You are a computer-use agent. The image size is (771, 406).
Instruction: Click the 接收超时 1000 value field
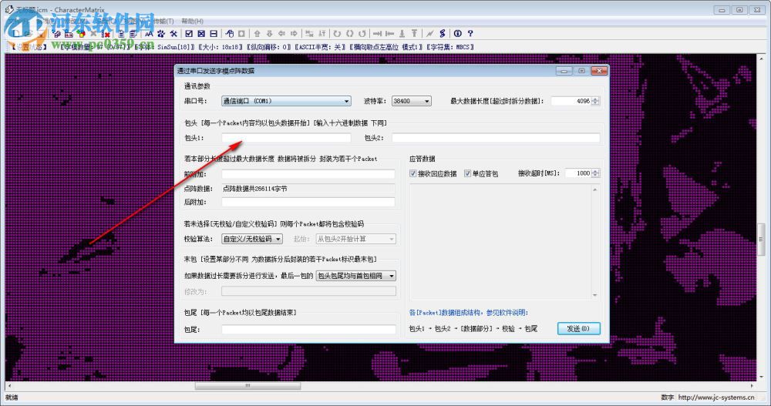[x=578, y=173]
